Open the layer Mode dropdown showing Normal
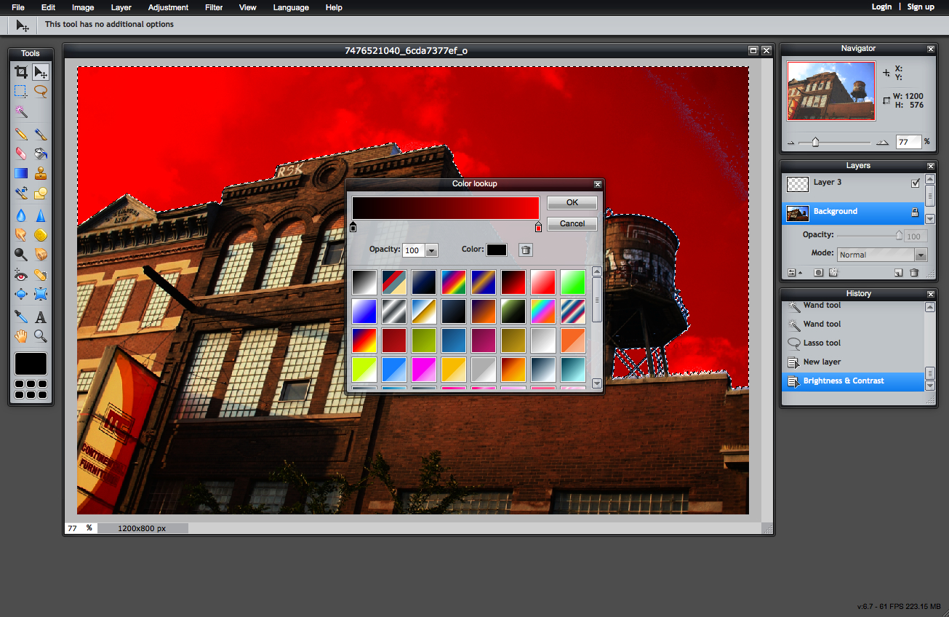 click(882, 255)
